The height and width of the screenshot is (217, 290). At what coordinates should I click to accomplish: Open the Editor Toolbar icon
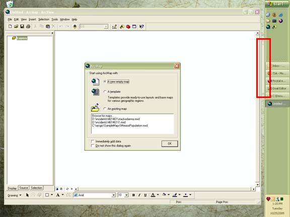[114, 27]
